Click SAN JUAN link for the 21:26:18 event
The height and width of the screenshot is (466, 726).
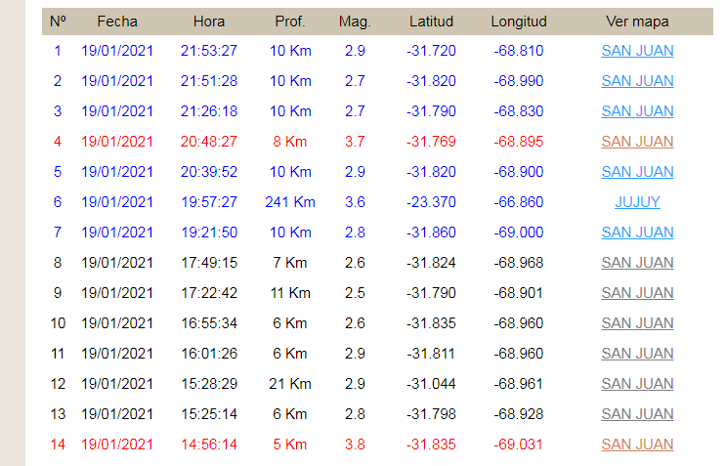point(637,111)
